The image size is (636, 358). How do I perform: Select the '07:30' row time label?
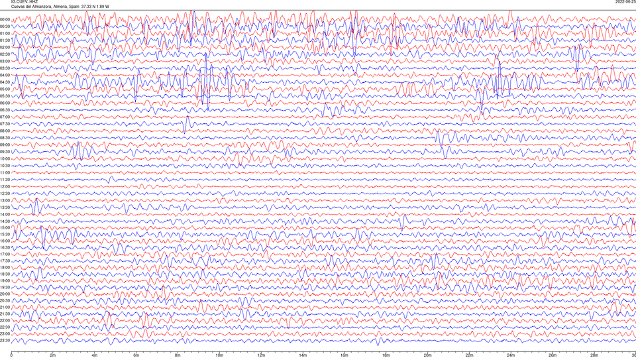5,124
